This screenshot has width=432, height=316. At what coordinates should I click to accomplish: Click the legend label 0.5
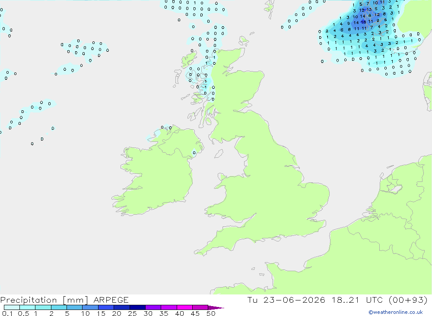click(x=23, y=313)
